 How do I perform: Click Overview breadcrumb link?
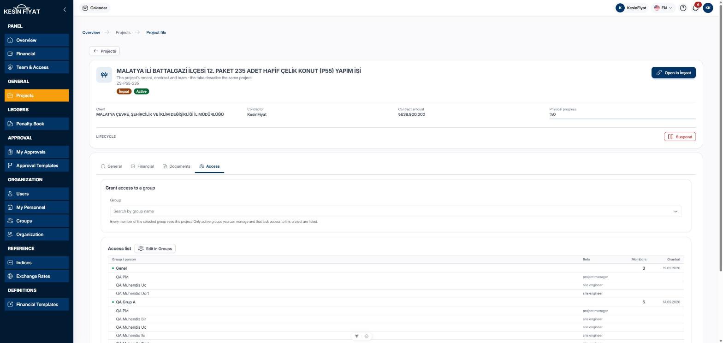[91, 33]
